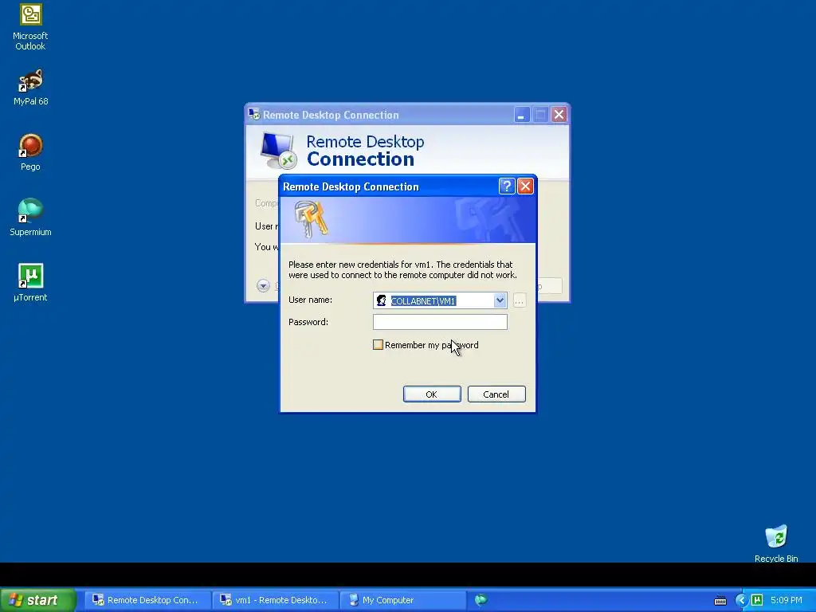
Task: Click the credentials dialog help button
Action: point(507,186)
